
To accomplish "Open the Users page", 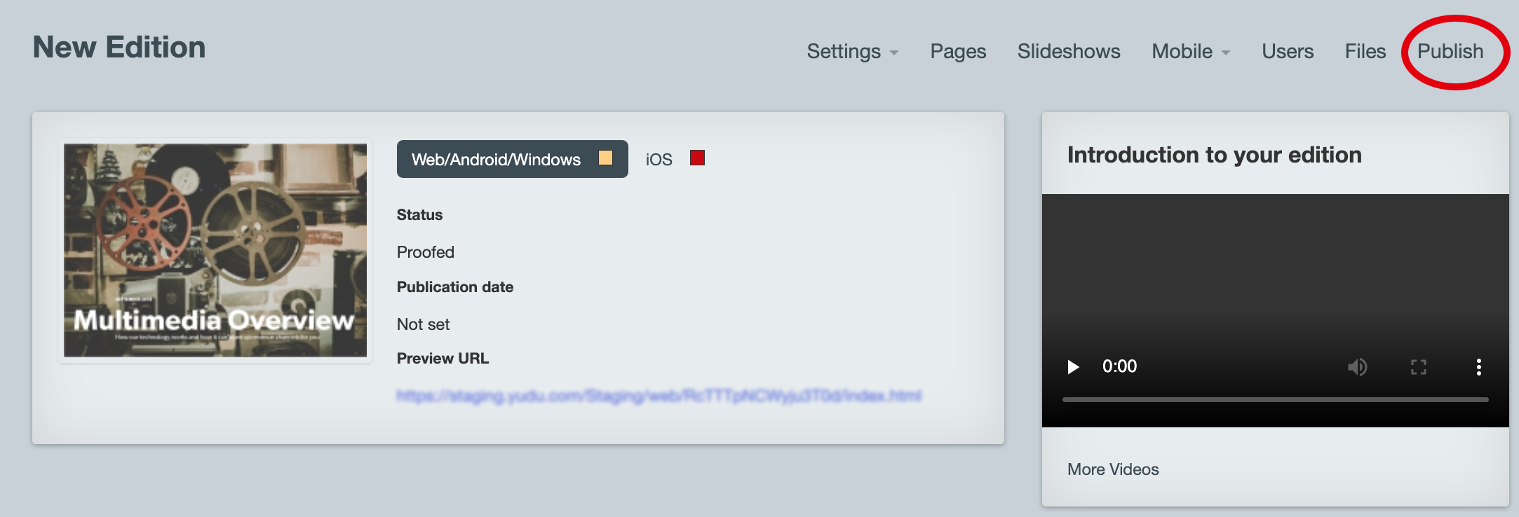I will pos(1287,52).
